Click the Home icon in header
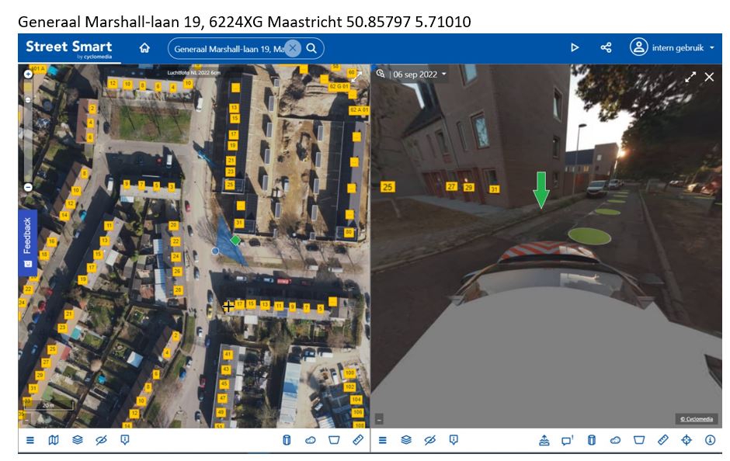Viewport: 730px width, 461px height. pyautogui.click(x=144, y=48)
